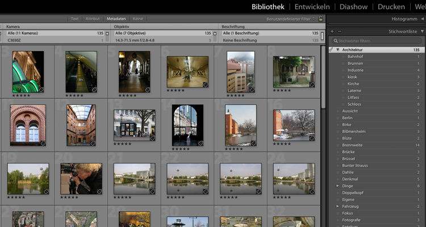The height and width of the screenshot is (227, 426).
Task: Open keyword badge on yellow subway station photo
Action: (x=206, y=85)
